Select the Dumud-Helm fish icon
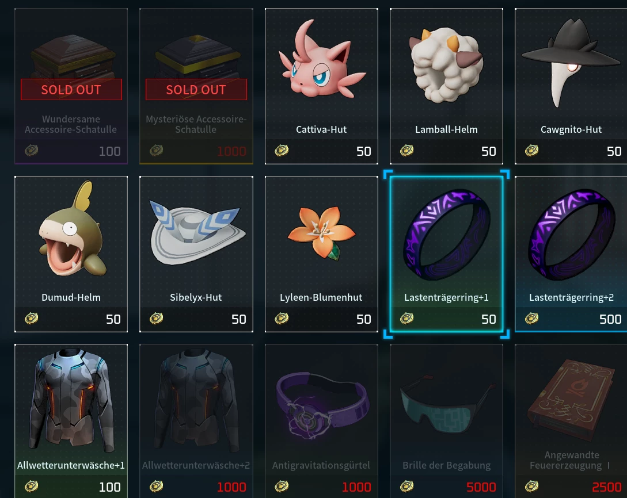The image size is (627, 498). [x=71, y=228]
